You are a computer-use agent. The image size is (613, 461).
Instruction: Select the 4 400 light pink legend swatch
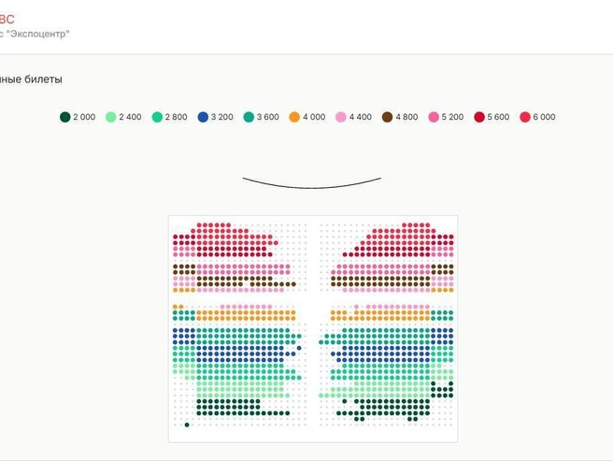(341, 117)
